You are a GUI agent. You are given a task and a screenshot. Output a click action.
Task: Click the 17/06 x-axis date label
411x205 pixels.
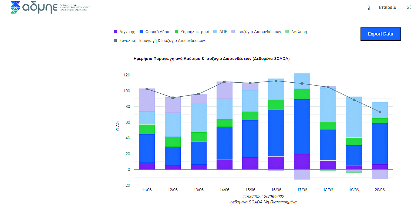302,190
